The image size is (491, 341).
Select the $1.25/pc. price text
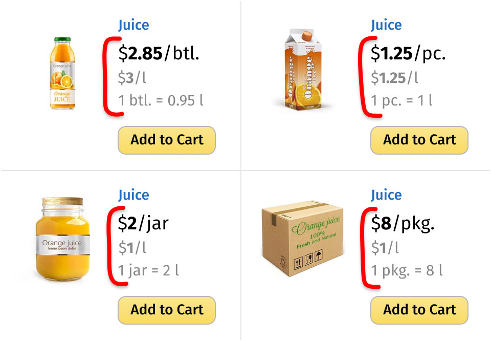(x=408, y=53)
